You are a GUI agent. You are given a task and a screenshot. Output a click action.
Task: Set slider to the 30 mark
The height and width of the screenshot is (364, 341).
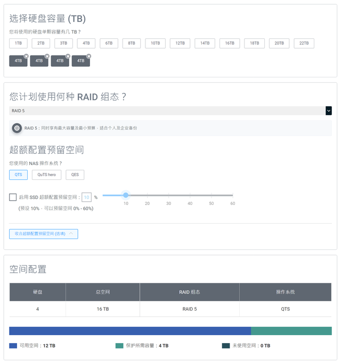(x=168, y=195)
